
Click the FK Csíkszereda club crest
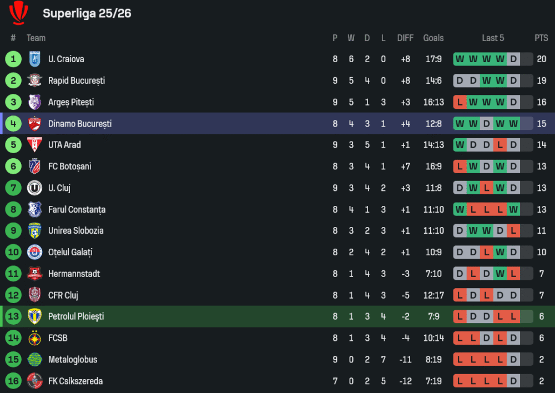[34, 381]
